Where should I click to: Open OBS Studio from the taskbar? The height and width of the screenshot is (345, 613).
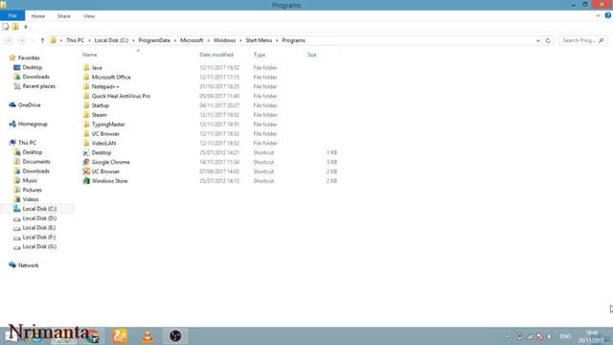click(175, 336)
